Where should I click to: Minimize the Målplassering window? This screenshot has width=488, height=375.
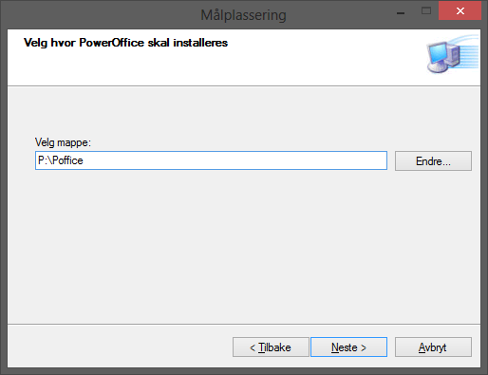pos(401,12)
